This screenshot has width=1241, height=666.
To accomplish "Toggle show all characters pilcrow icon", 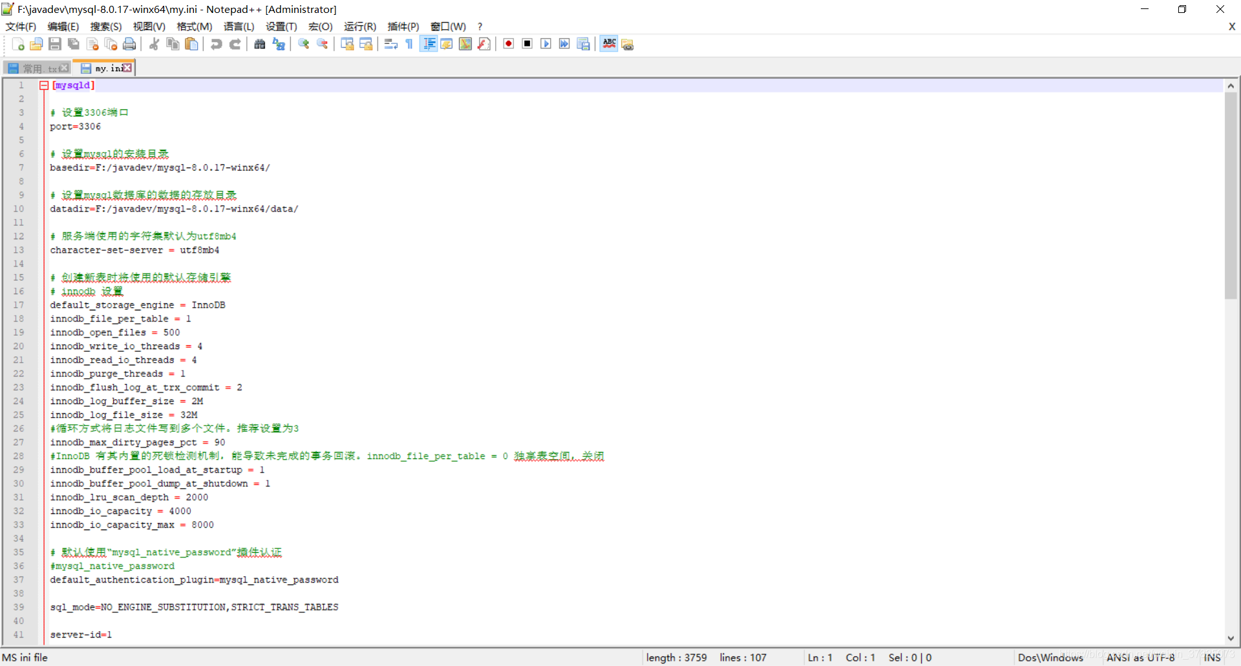I will [x=409, y=44].
